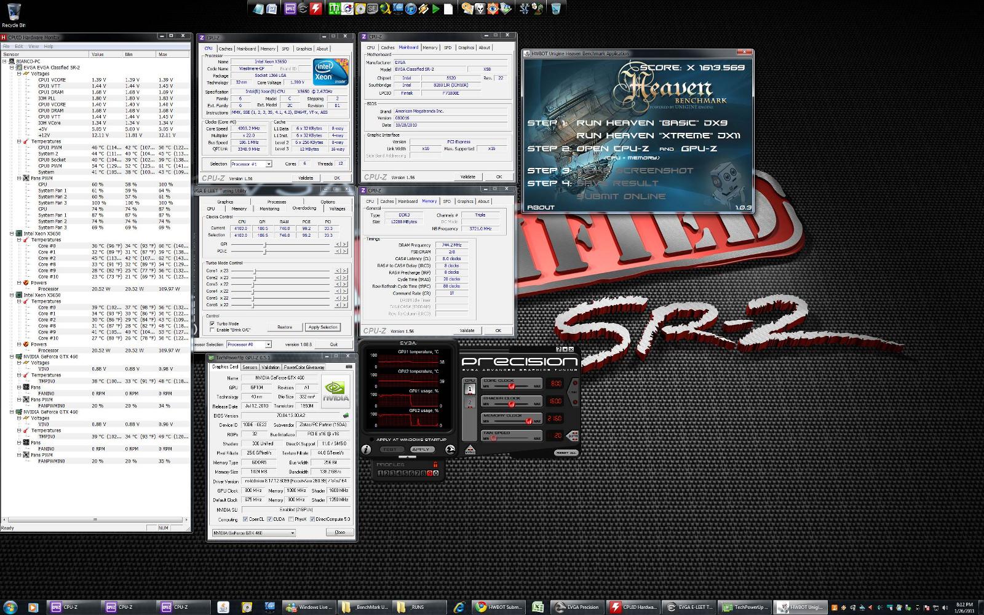Toggle DirectCompute 5.0 checkbox
This screenshot has width=984, height=615.
312,519
